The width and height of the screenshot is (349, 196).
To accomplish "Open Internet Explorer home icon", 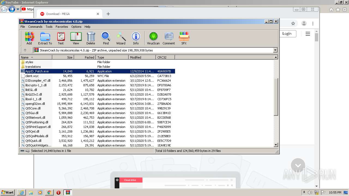I will (331, 10).
